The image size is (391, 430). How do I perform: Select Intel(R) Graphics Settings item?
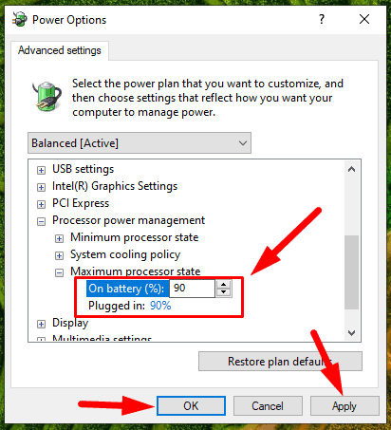115,186
